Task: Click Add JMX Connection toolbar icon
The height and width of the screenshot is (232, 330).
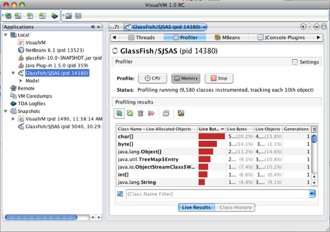Action: click(8, 16)
